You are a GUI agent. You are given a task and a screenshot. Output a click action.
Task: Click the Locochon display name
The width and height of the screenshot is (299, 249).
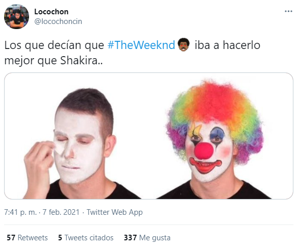pos(51,12)
